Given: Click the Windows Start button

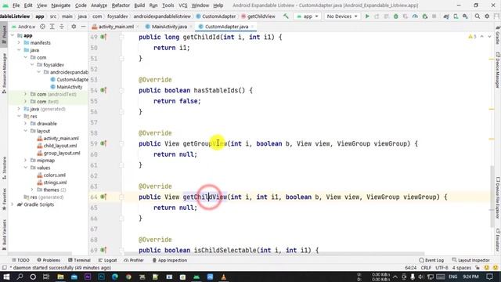Looking at the screenshot, I should pos(6,277).
